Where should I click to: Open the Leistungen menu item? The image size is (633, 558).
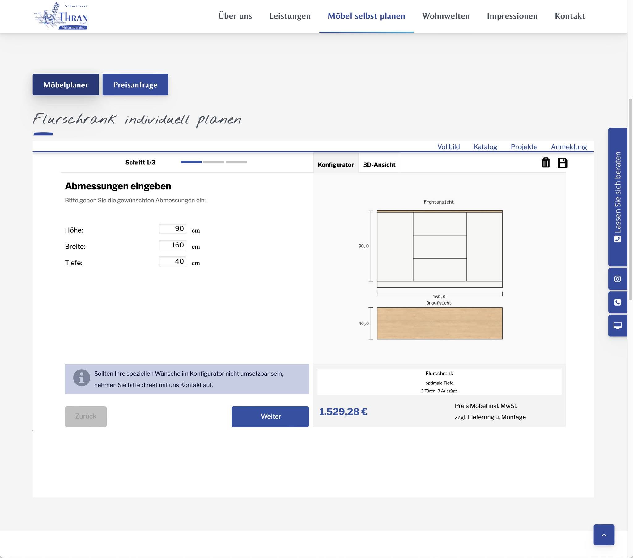(x=290, y=16)
